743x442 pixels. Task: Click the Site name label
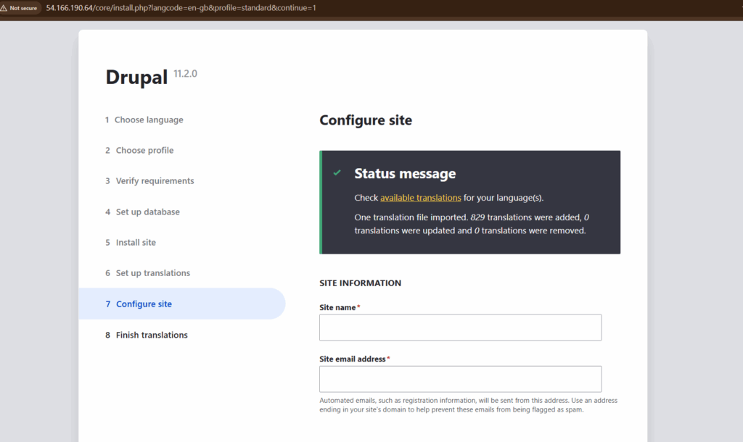337,308
